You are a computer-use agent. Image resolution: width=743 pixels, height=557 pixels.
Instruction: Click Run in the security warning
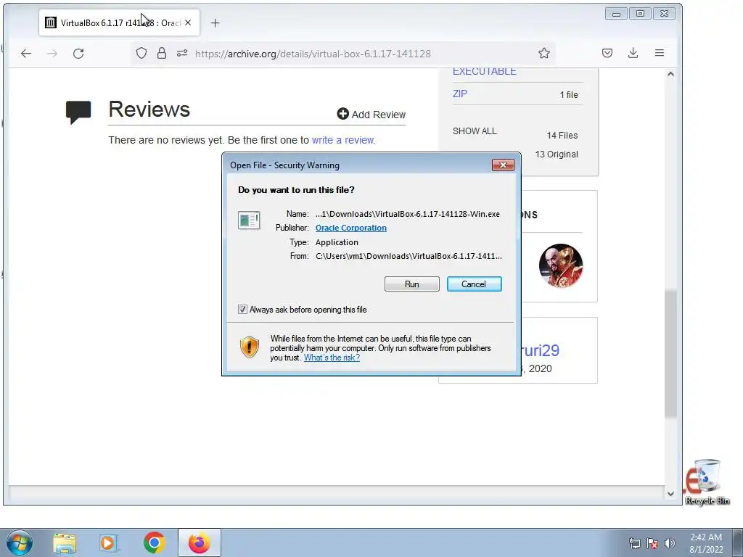pos(412,284)
